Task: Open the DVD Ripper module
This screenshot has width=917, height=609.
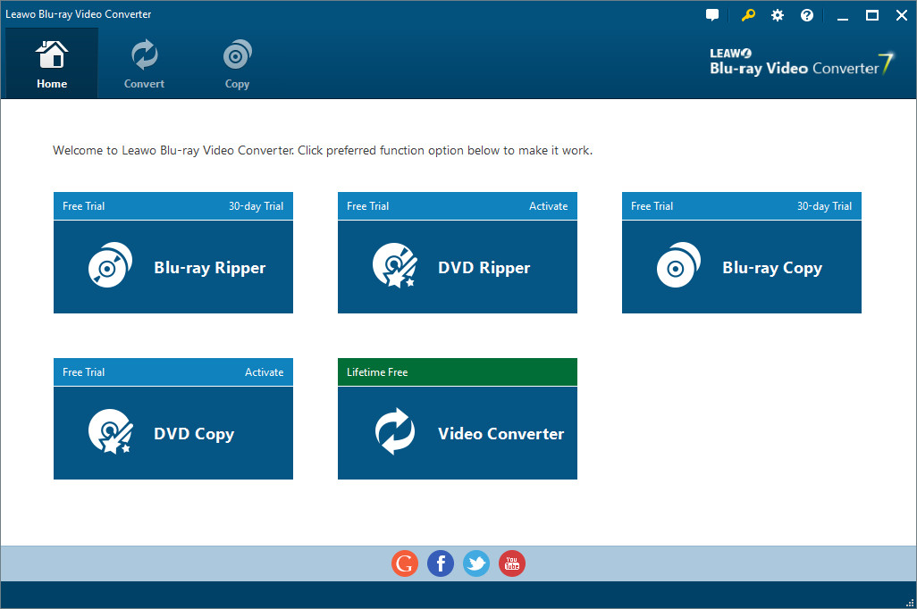Action: tap(457, 266)
